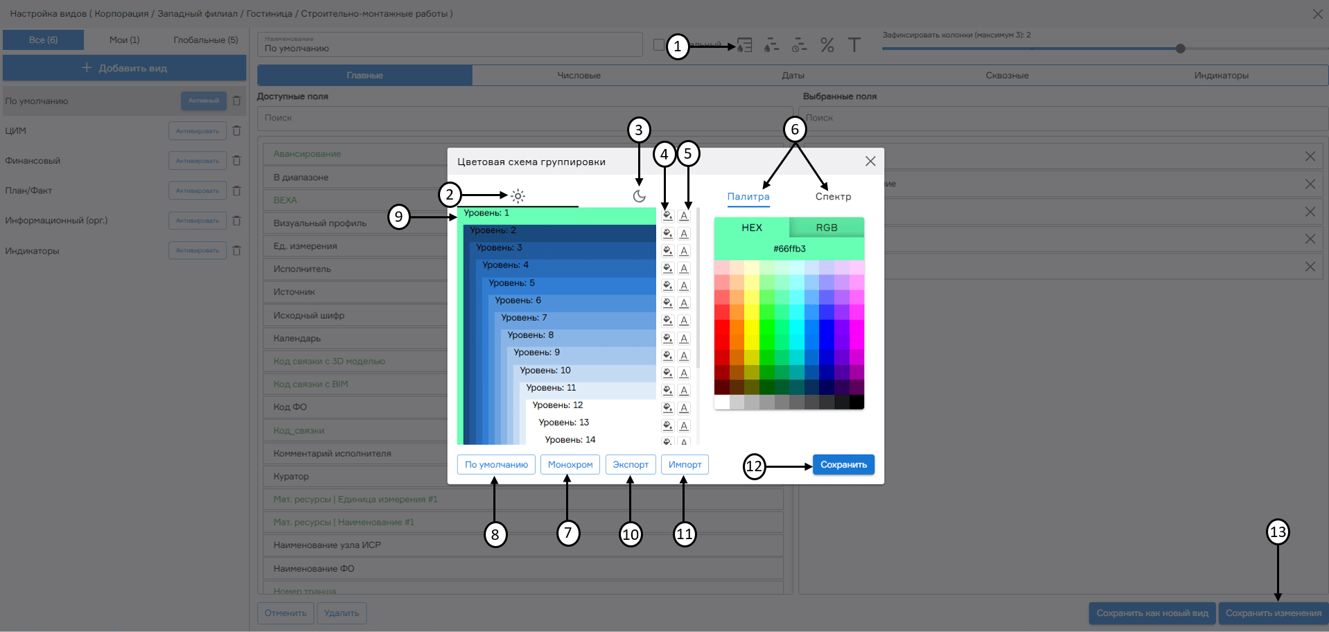The height and width of the screenshot is (632, 1329).
Task: Click the fixed columns slider handle
Action: coord(1180,49)
